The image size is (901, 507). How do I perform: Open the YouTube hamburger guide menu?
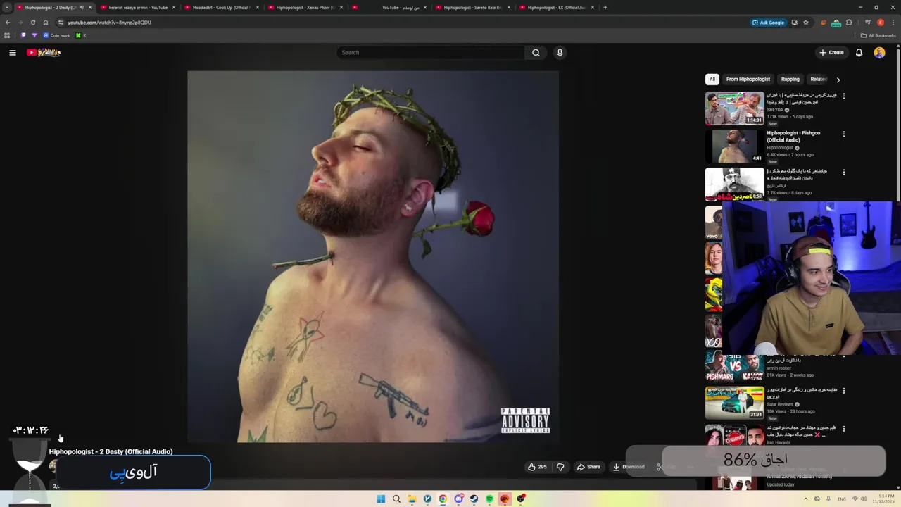tap(12, 52)
